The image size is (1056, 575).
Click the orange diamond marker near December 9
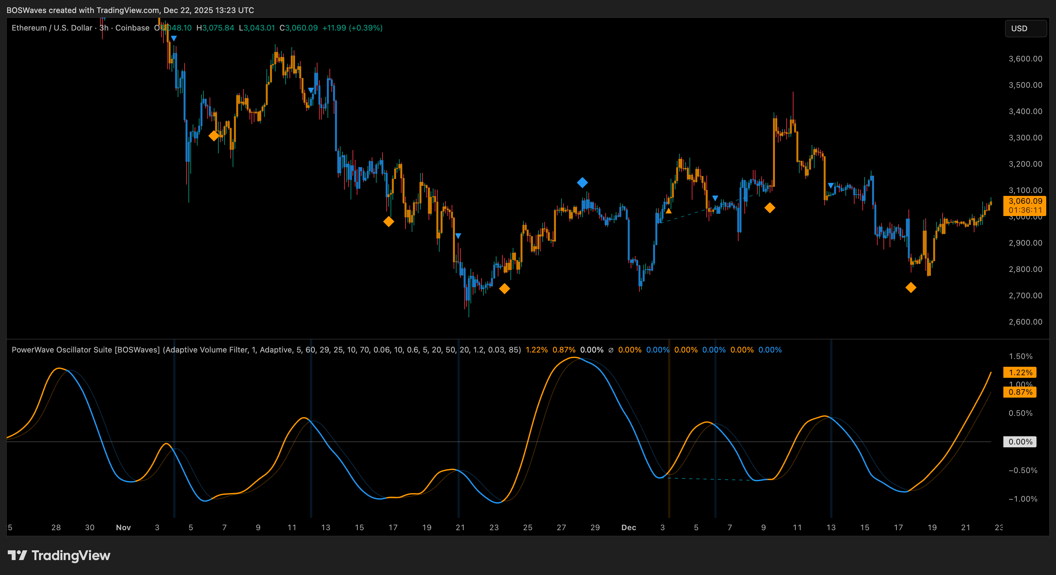(769, 208)
